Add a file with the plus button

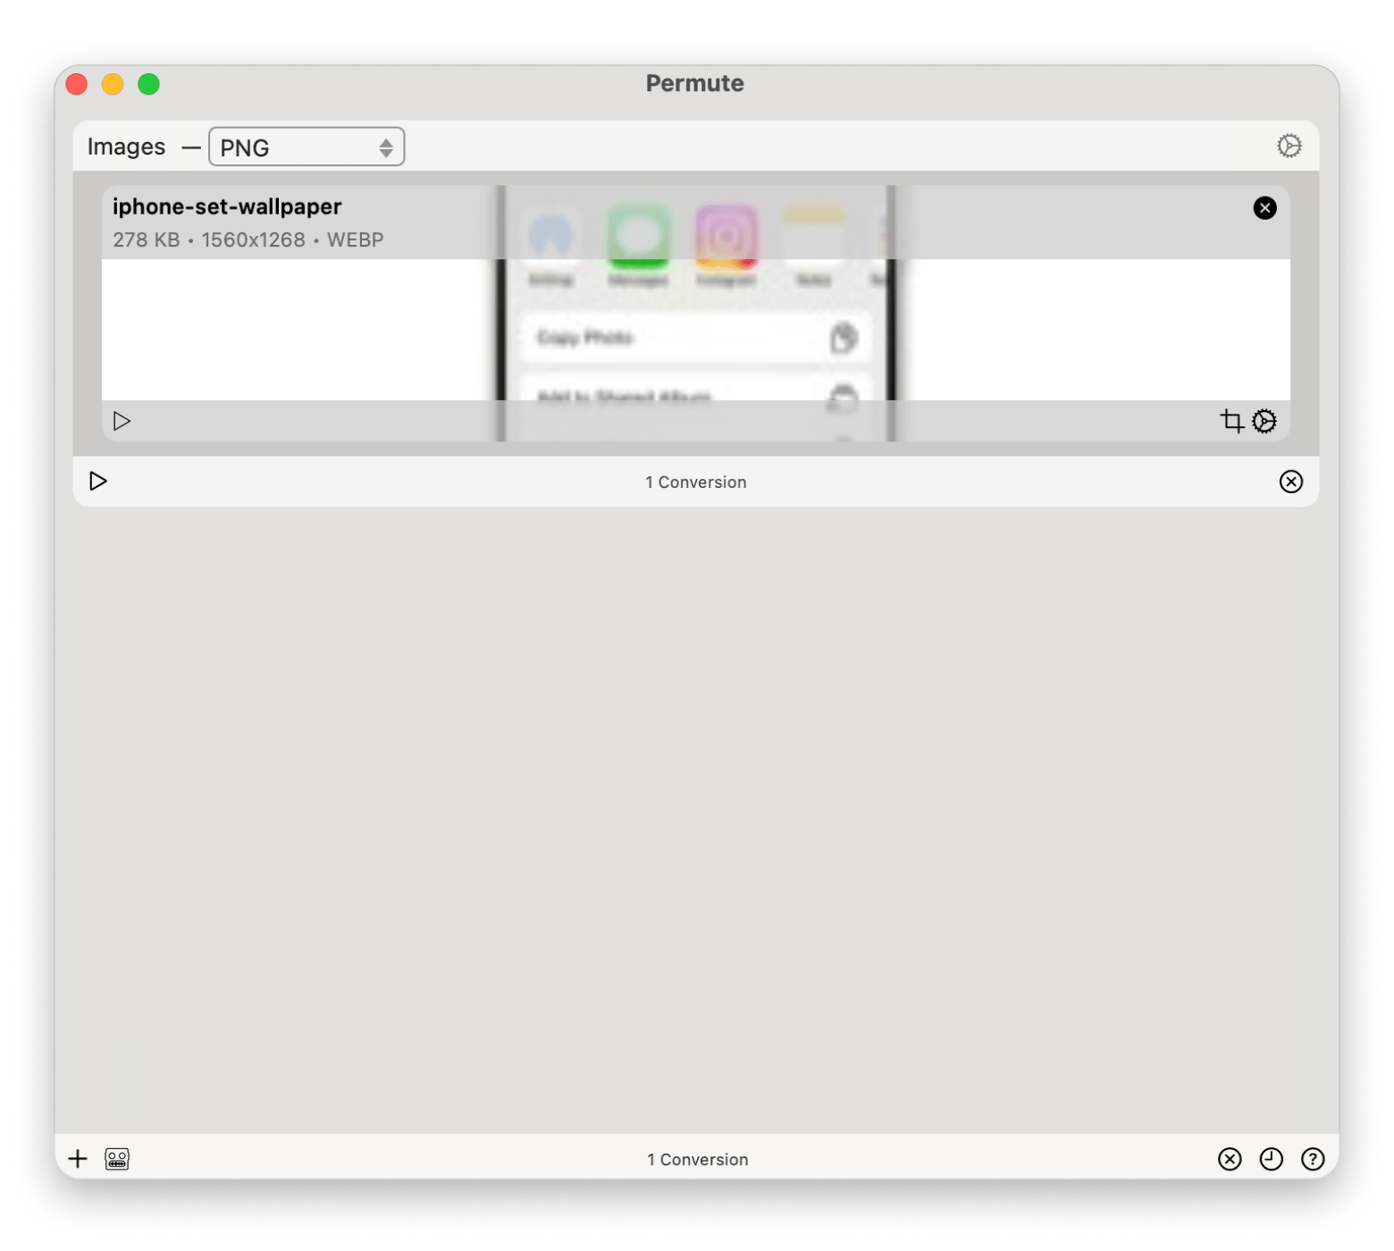coord(78,1159)
